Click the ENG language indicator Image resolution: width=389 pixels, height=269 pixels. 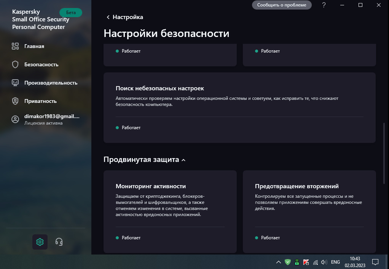(x=335, y=262)
